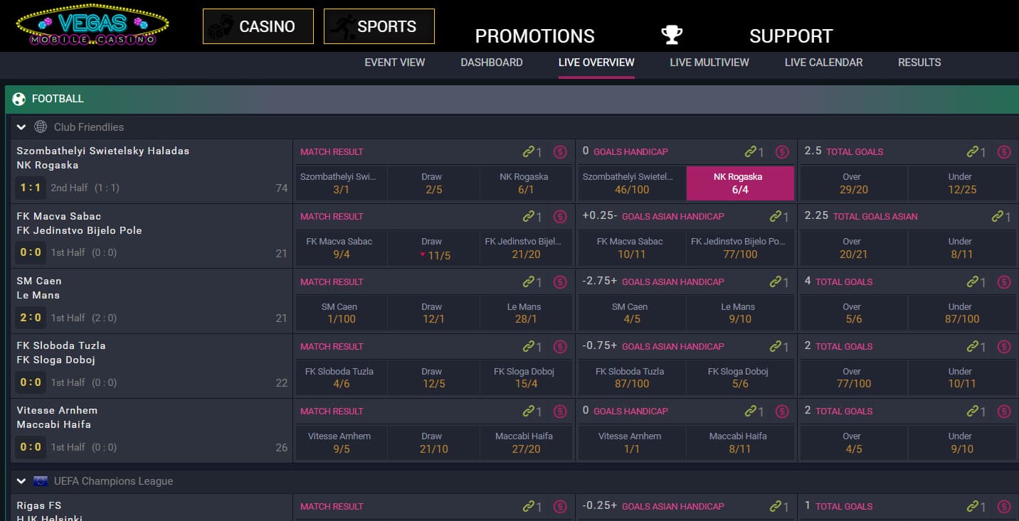Click dollar icon for FK Sloboda Tuzla Total Goals
This screenshot has height=521, width=1019.
click(1004, 346)
